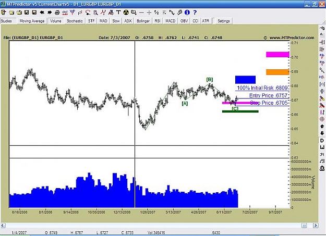Select the Stochastic study tab

pos(75,21)
